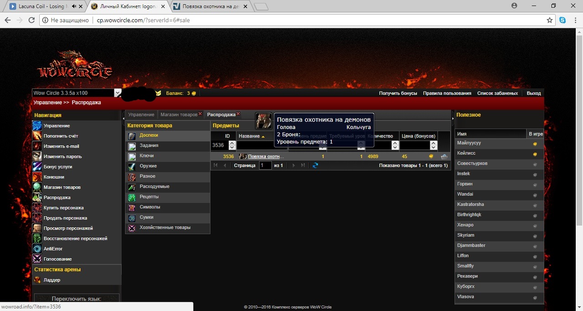Switch to the Магазин товаров tab
The height and width of the screenshot is (311, 583).
click(x=179, y=114)
